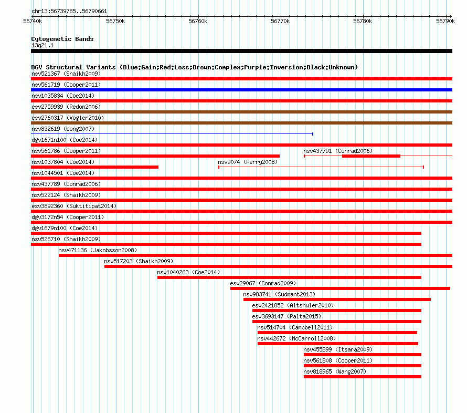Select esv3693147 (Palta2015) label
The width and height of the screenshot is (467, 413).
coord(286,316)
